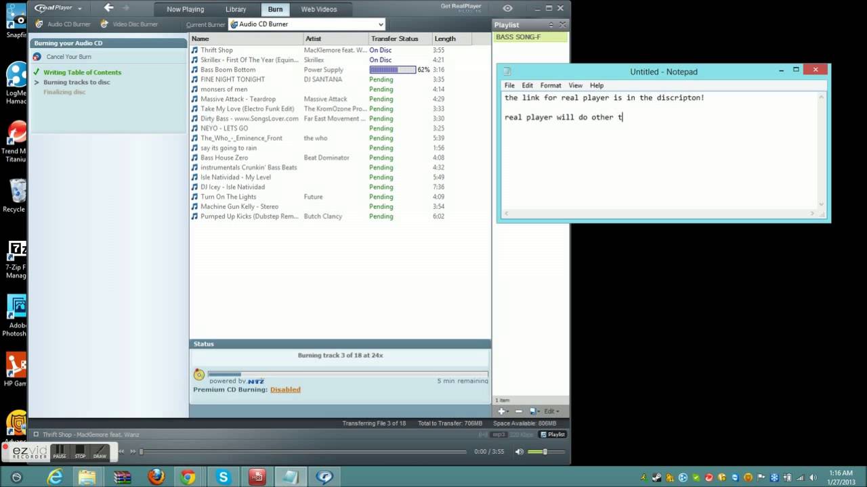Open File Explorer from taskbar

[x=87, y=477]
